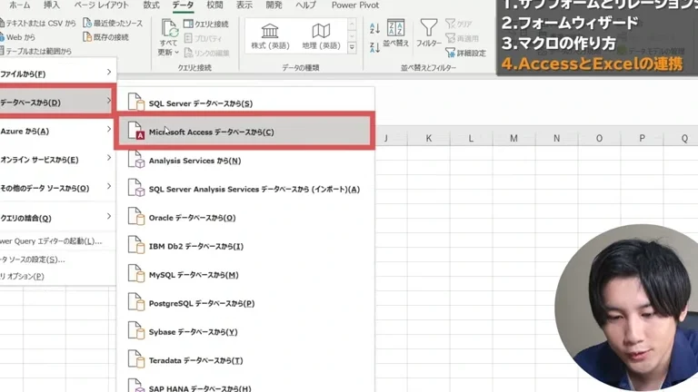Expand その他のデータ ソースから(O) submenu
698x392 pixels.
(x=57, y=188)
